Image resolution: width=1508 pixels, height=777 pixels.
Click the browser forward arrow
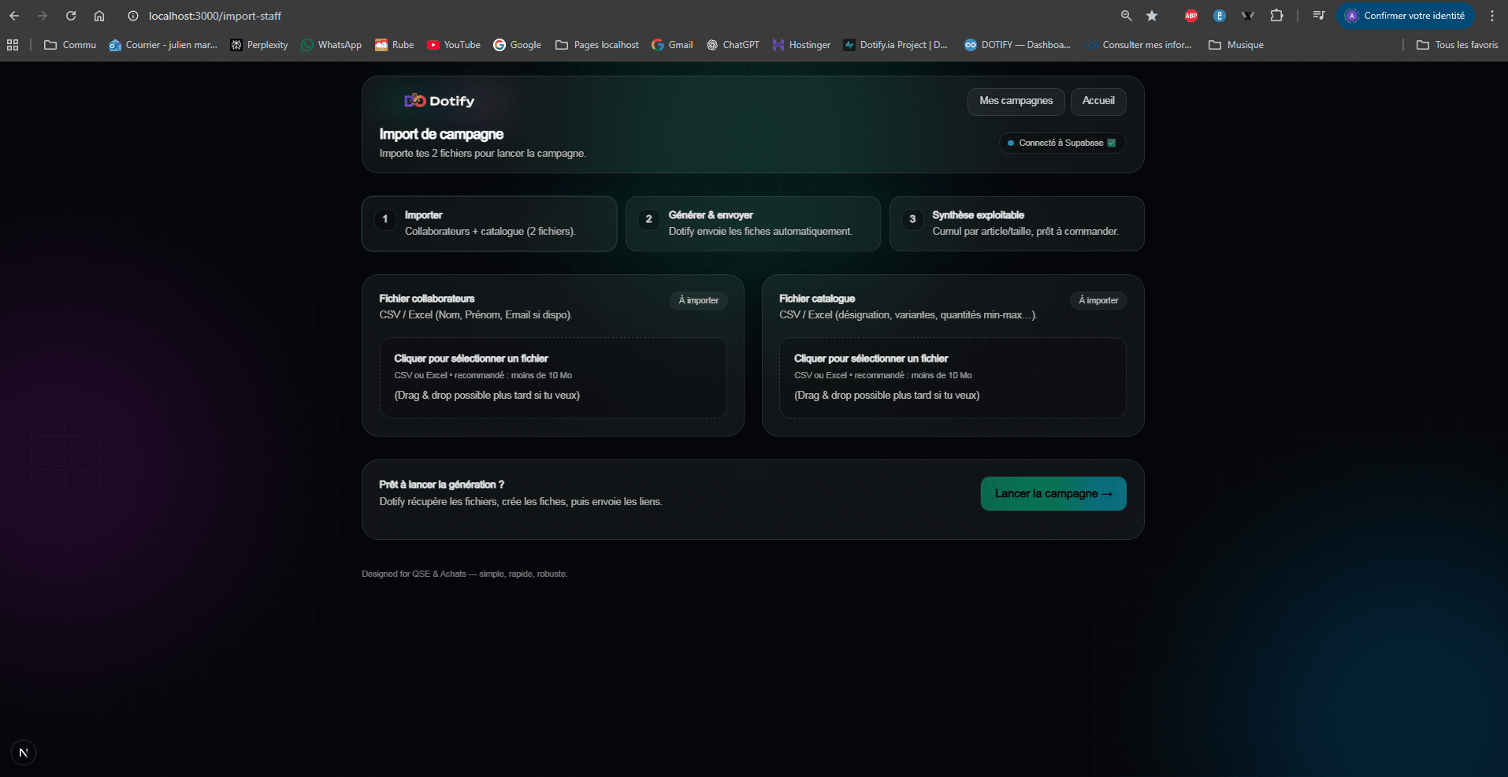pyautogui.click(x=43, y=16)
